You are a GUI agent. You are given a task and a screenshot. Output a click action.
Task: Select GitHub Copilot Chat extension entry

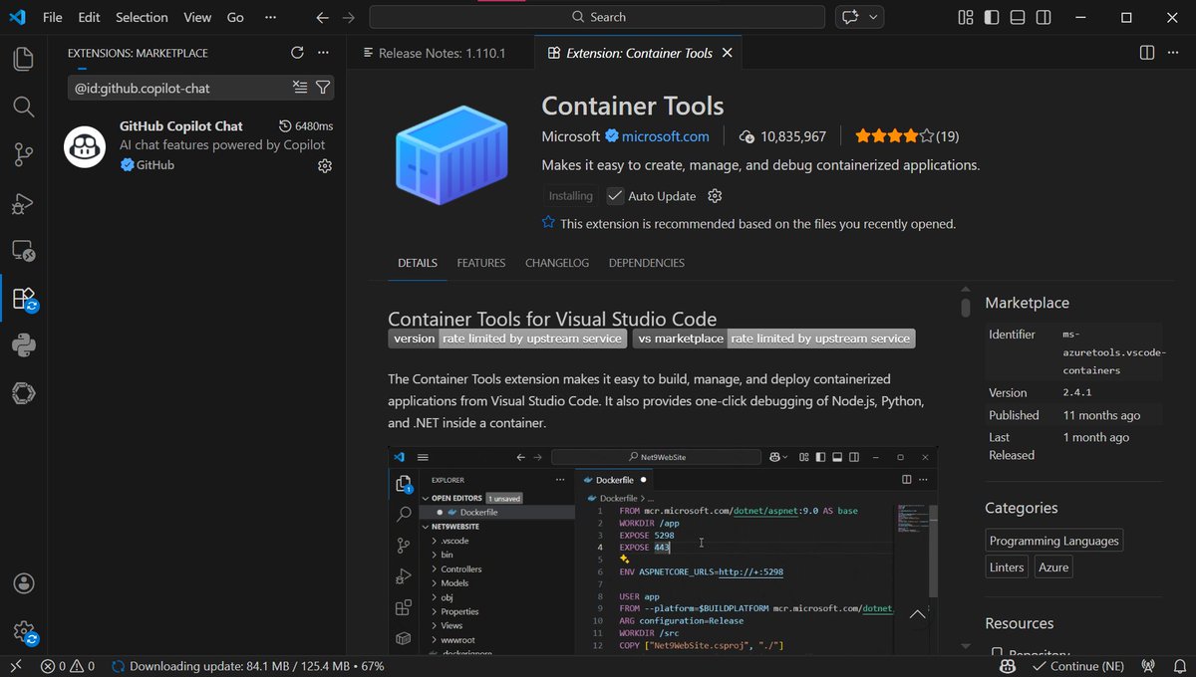[199, 146]
